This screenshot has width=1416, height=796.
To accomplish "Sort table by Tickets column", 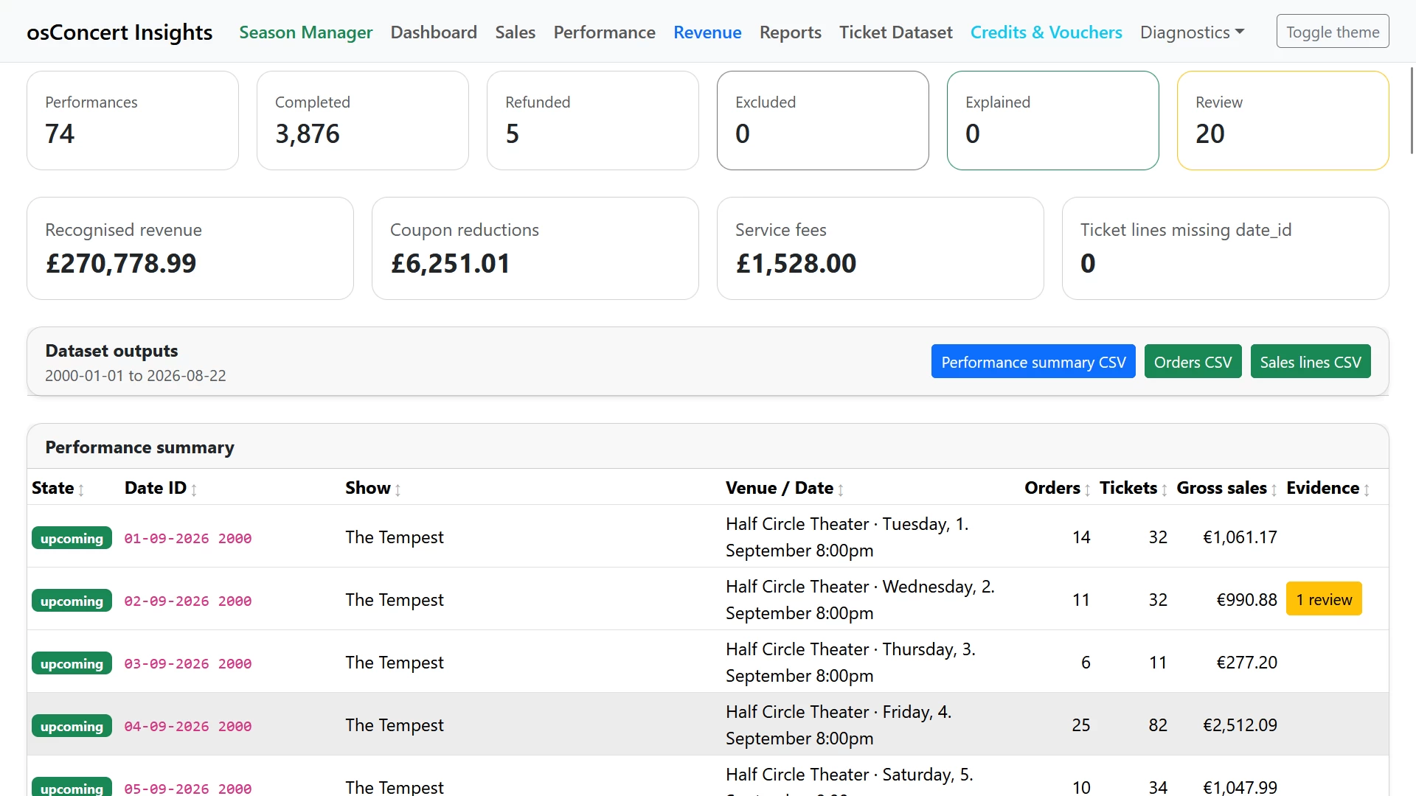I will (x=1134, y=488).
